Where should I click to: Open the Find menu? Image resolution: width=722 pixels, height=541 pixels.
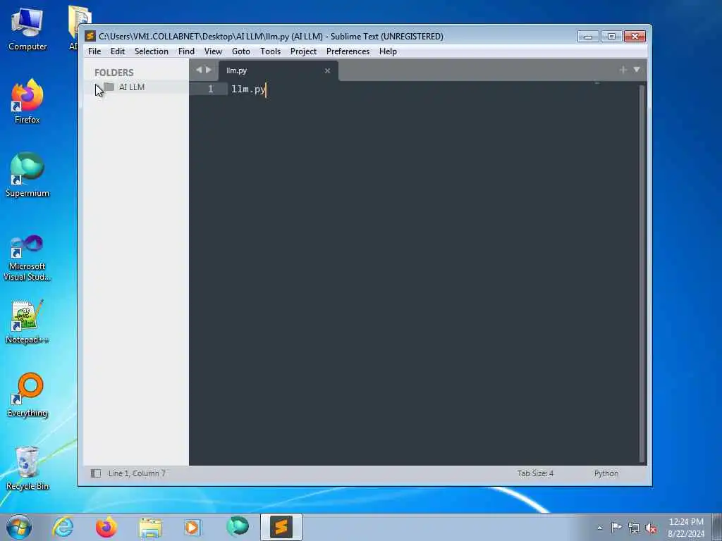pyautogui.click(x=186, y=51)
